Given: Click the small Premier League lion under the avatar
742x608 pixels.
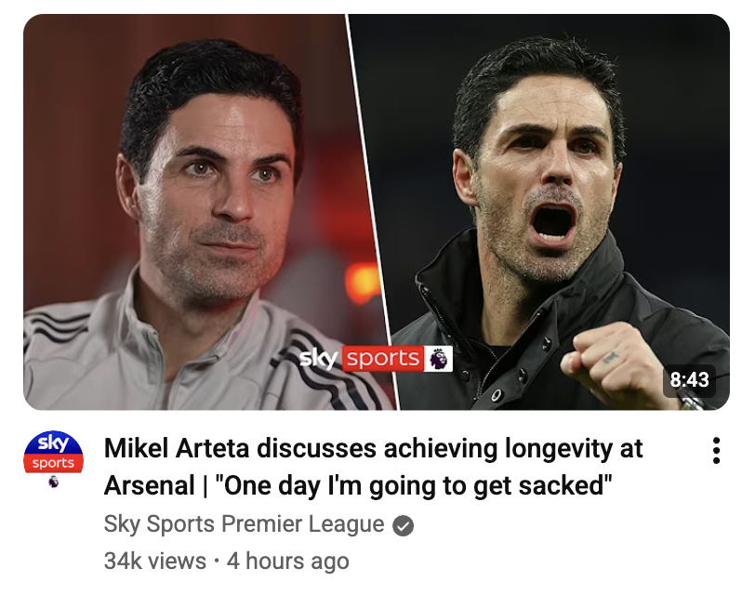Looking at the screenshot, I should [54, 482].
